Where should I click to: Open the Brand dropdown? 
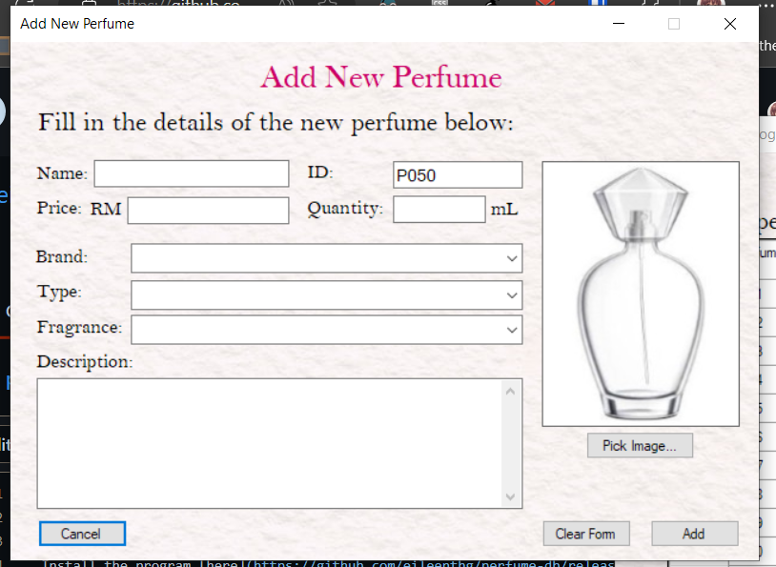tap(326, 257)
